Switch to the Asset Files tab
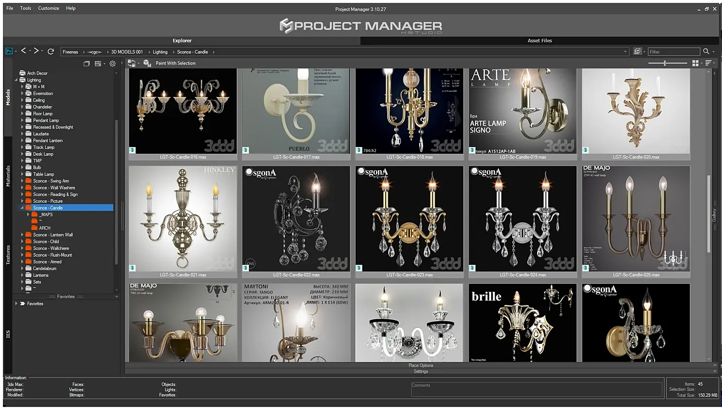Image resolution: width=722 pixels, height=408 pixels. click(540, 41)
